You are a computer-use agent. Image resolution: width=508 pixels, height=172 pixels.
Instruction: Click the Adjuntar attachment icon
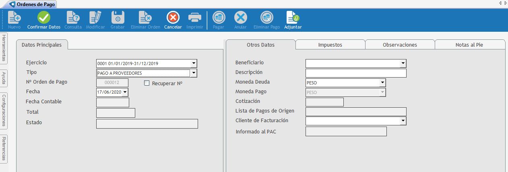pyautogui.click(x=293, y=18)
